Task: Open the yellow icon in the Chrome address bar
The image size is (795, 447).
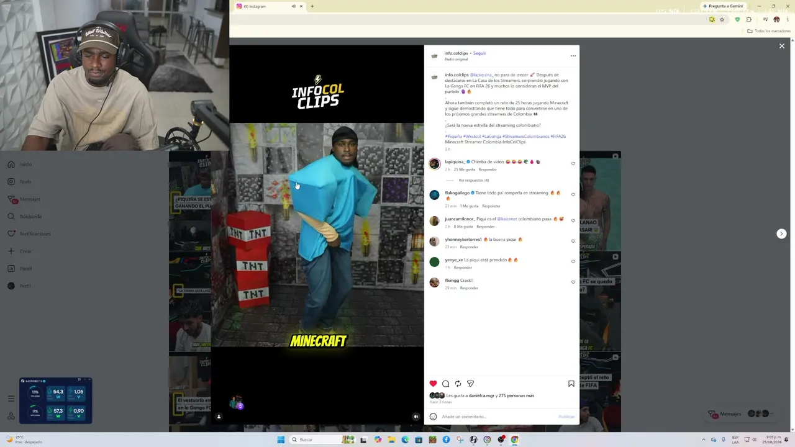Action: tap(712, 20)
